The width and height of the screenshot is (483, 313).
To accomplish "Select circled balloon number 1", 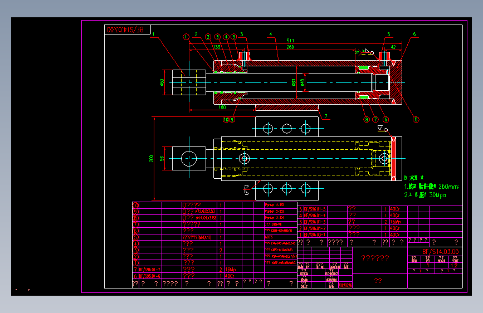I will pyautogui.click(x=186, y=37).
